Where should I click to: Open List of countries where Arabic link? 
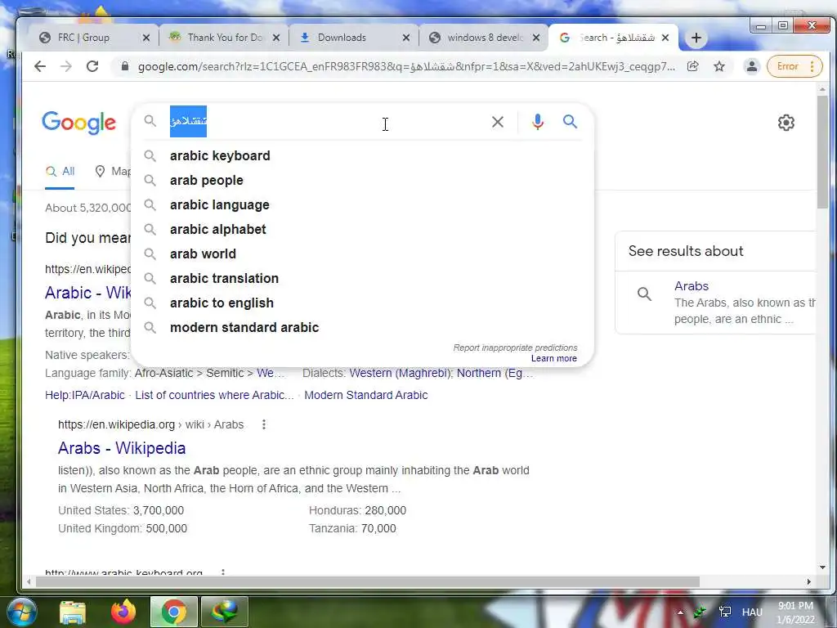[x=214, y=395]
